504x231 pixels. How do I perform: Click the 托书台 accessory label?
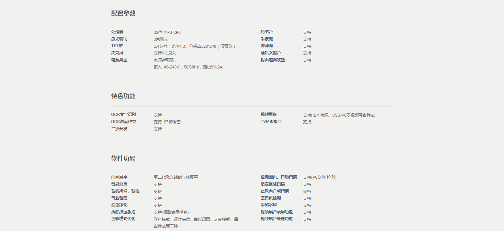tap(266, 32)
